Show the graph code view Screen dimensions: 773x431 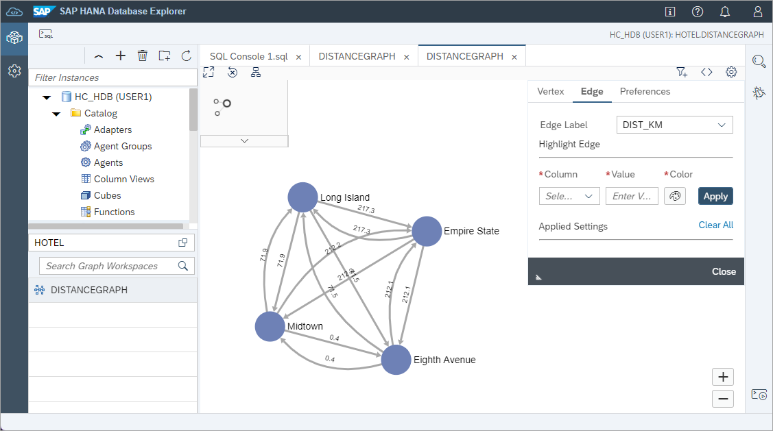(x=706, y=72)
